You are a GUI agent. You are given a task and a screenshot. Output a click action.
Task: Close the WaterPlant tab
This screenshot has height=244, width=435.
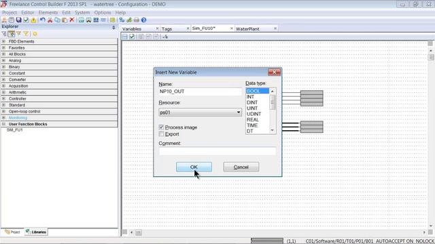click(275, 28)
